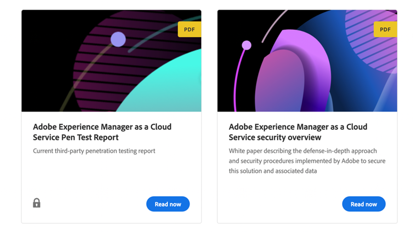Click the white paper description text

307,161
